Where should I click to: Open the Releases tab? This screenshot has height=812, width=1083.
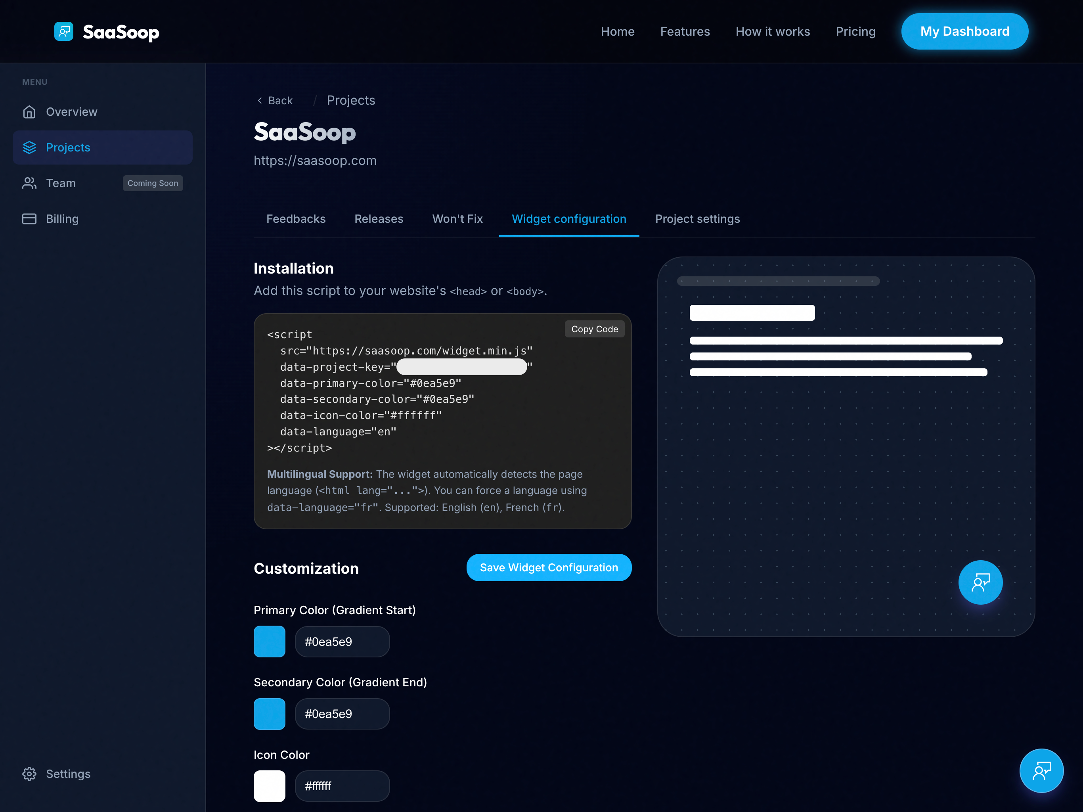point(379,219)
